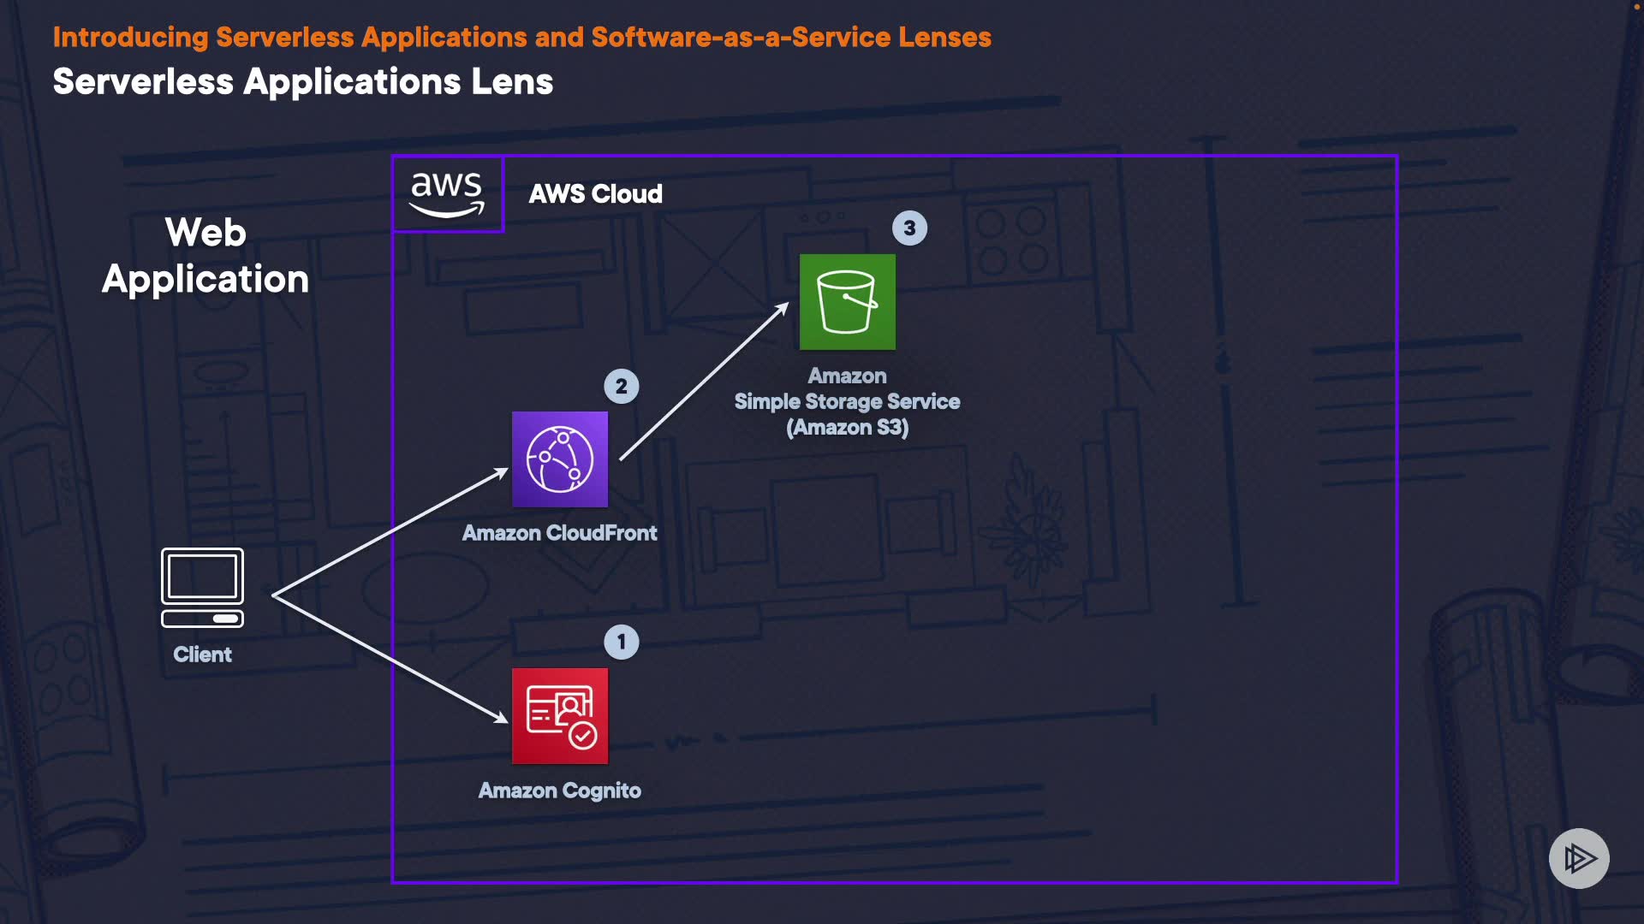Click the Simple Storage Service label

coord(847,401)
